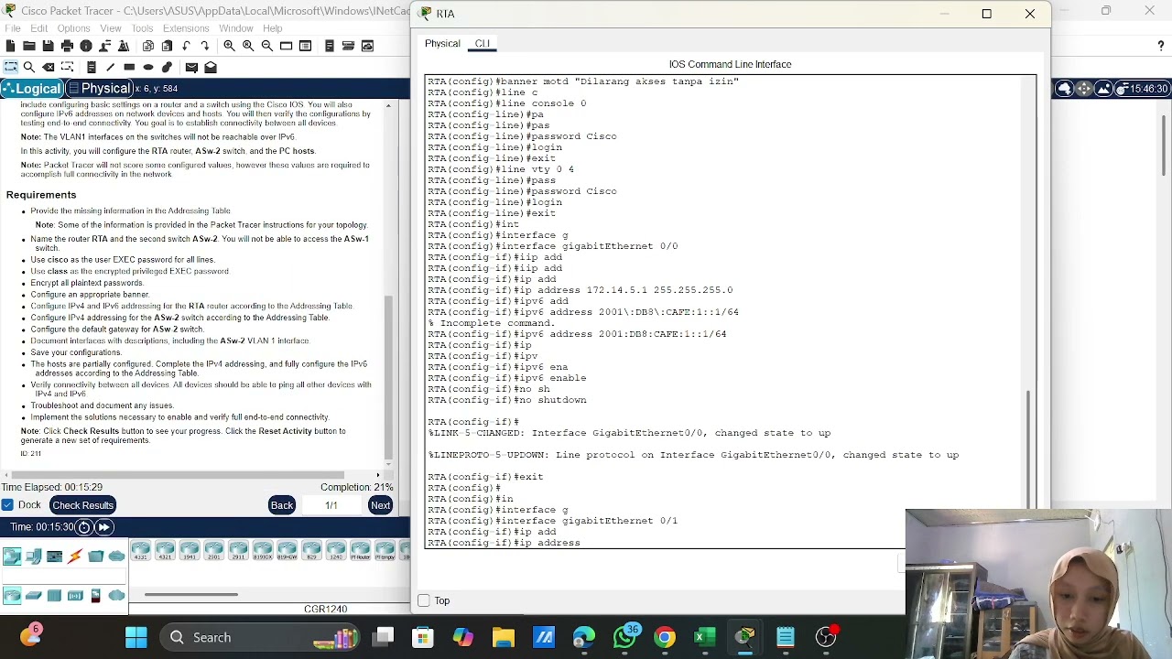Select the Connections lightning bolt category

[x=75, y=556]
